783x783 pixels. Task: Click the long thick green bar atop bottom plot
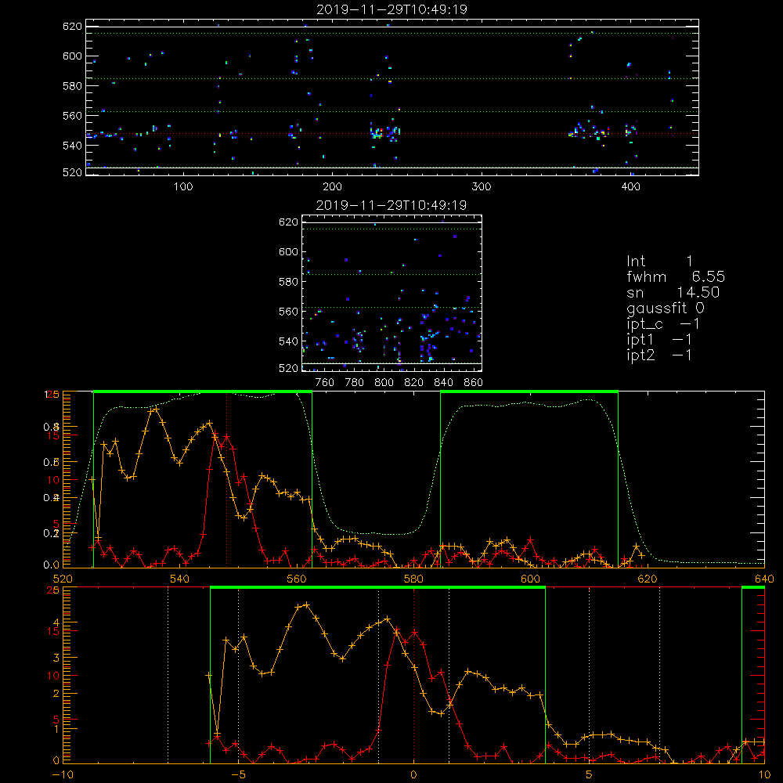377,588
